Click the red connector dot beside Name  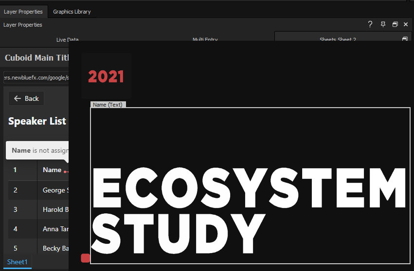click(65, 171)
